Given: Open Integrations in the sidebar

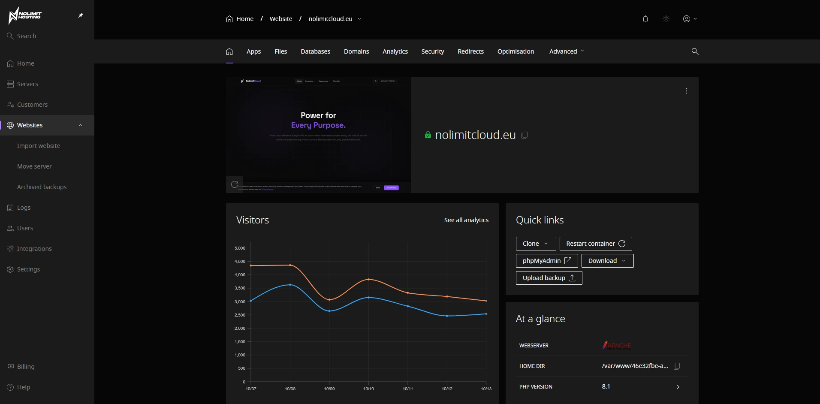Looking at the screenshot, I should [x=47, y=249].
